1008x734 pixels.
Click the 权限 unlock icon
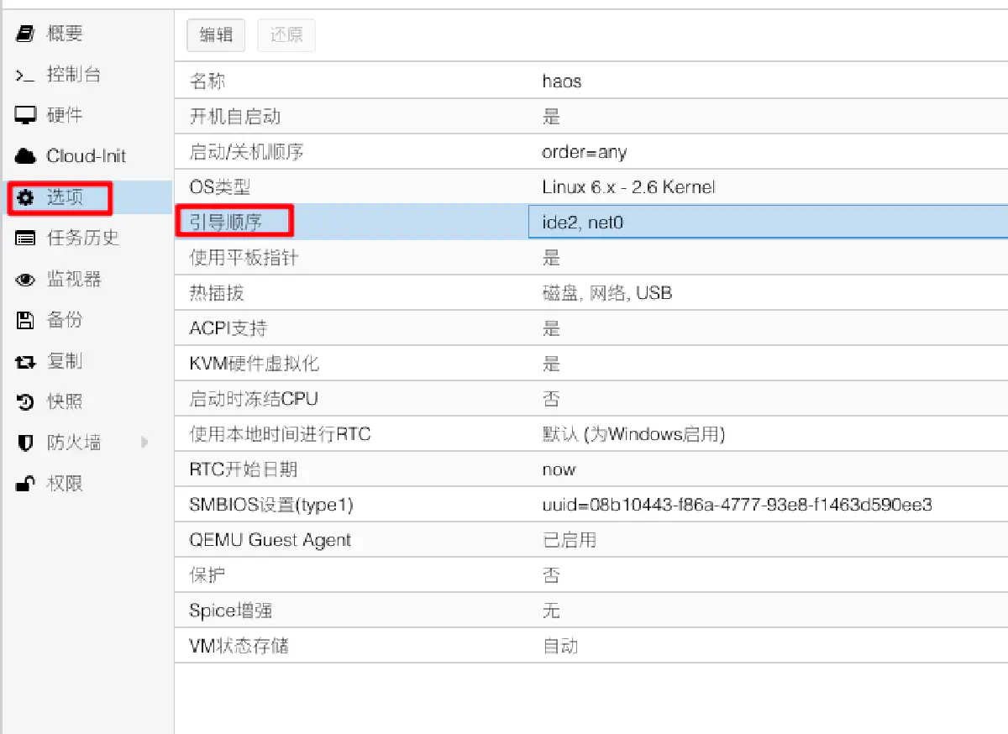click(25, 484)
